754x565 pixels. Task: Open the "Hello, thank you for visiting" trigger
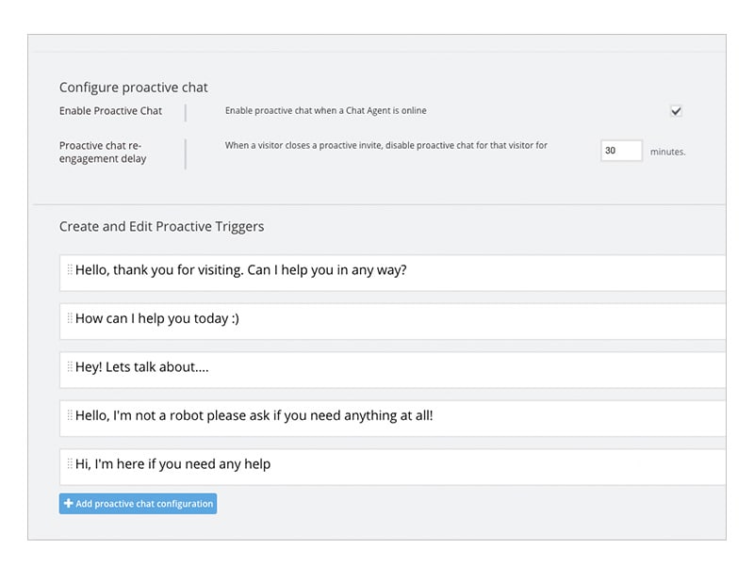click(x=240, y=270)
